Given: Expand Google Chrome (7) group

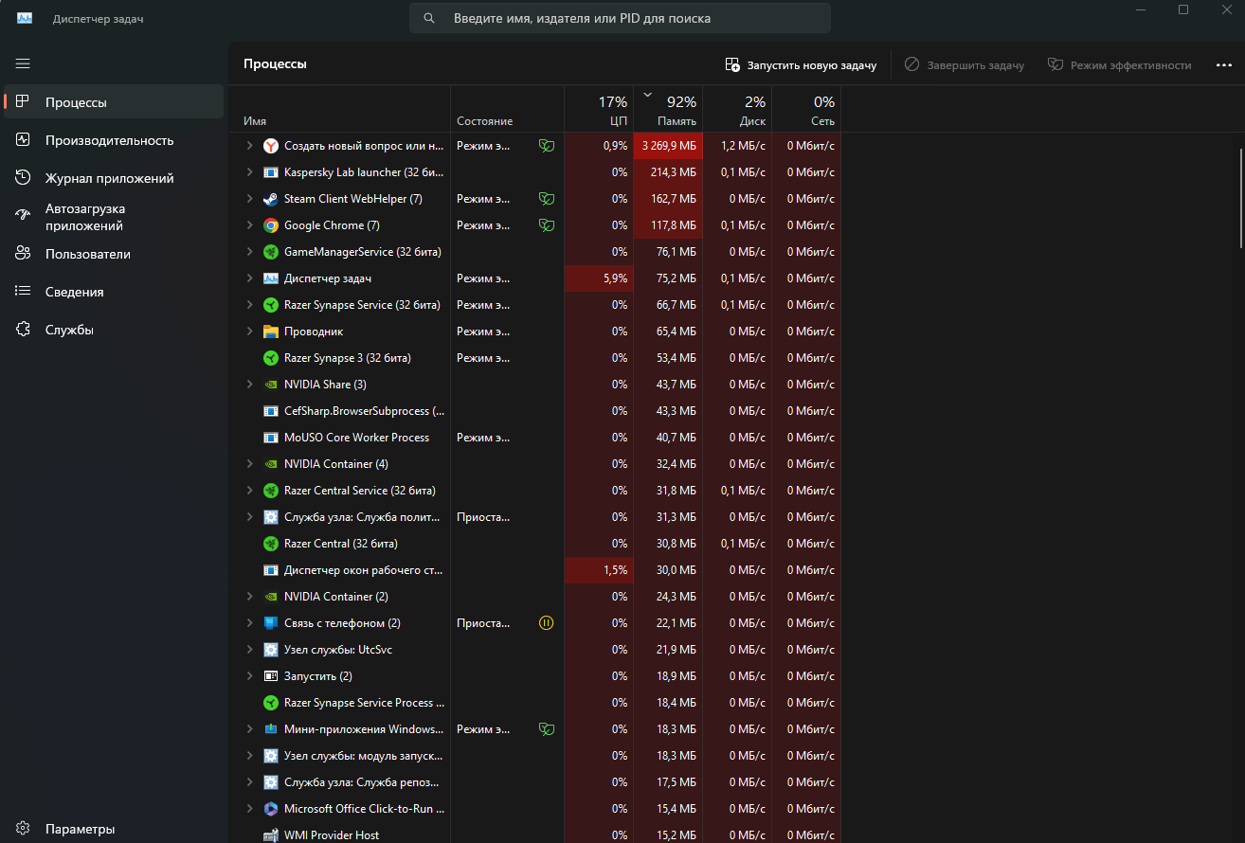Looking at the screenshot, I should tap(249, 225).
